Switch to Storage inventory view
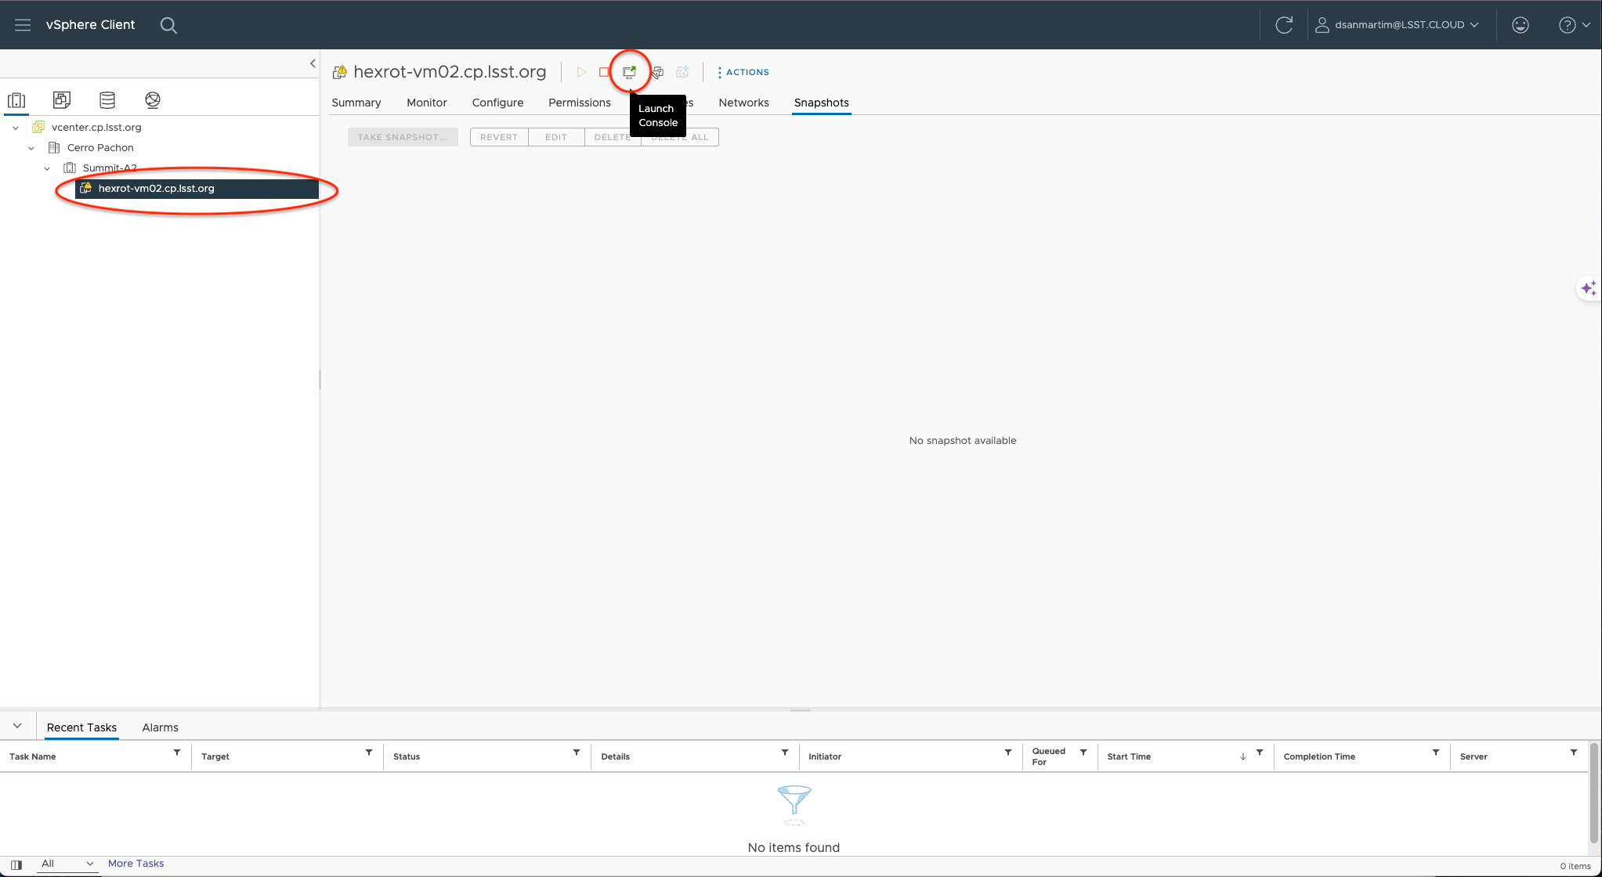1602x877 pixels. click(x=107, y=100)
